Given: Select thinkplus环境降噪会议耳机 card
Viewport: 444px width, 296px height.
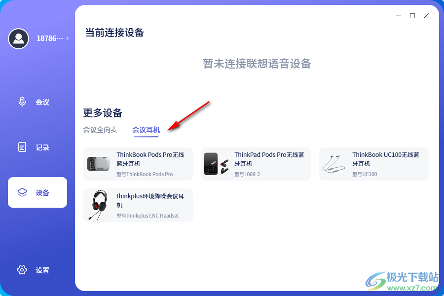Looking at the screenshot, I should pyautogui.click(x=138, y=205).
